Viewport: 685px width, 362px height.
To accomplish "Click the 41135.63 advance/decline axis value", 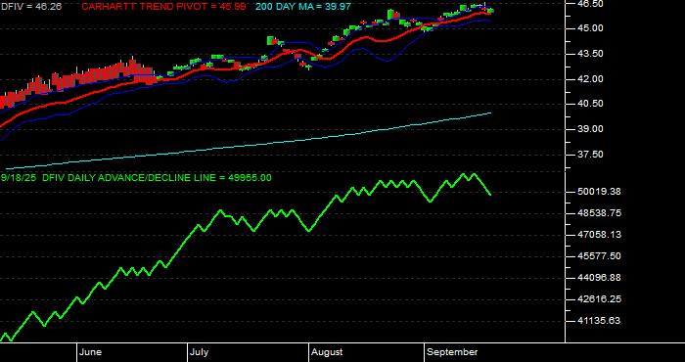I will click(599, 321).
